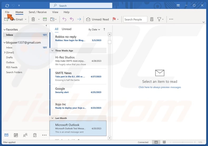Open Search Folders
This screenshot has width=208, height=146.
[14, 72]
